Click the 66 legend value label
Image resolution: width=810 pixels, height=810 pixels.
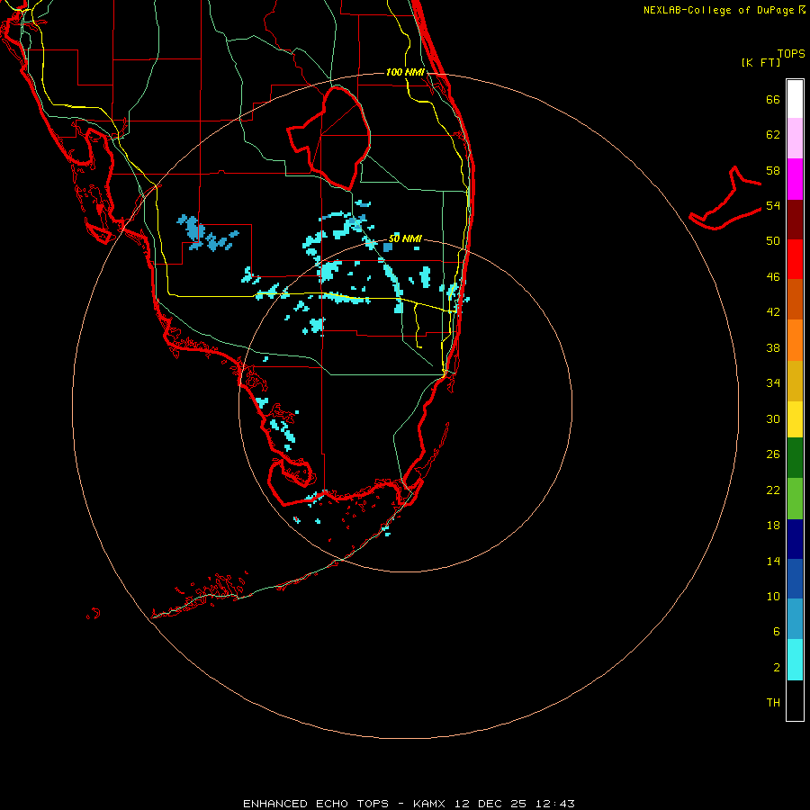(x=773, y=99)
